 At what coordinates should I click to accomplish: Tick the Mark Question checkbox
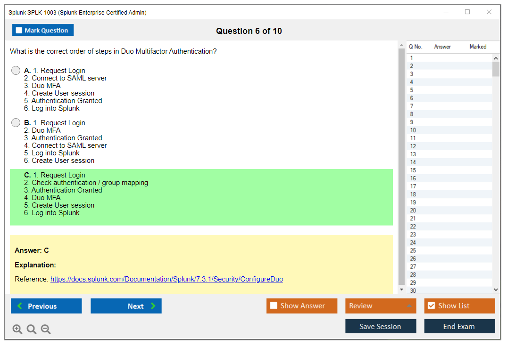click(x=19, y=31)
